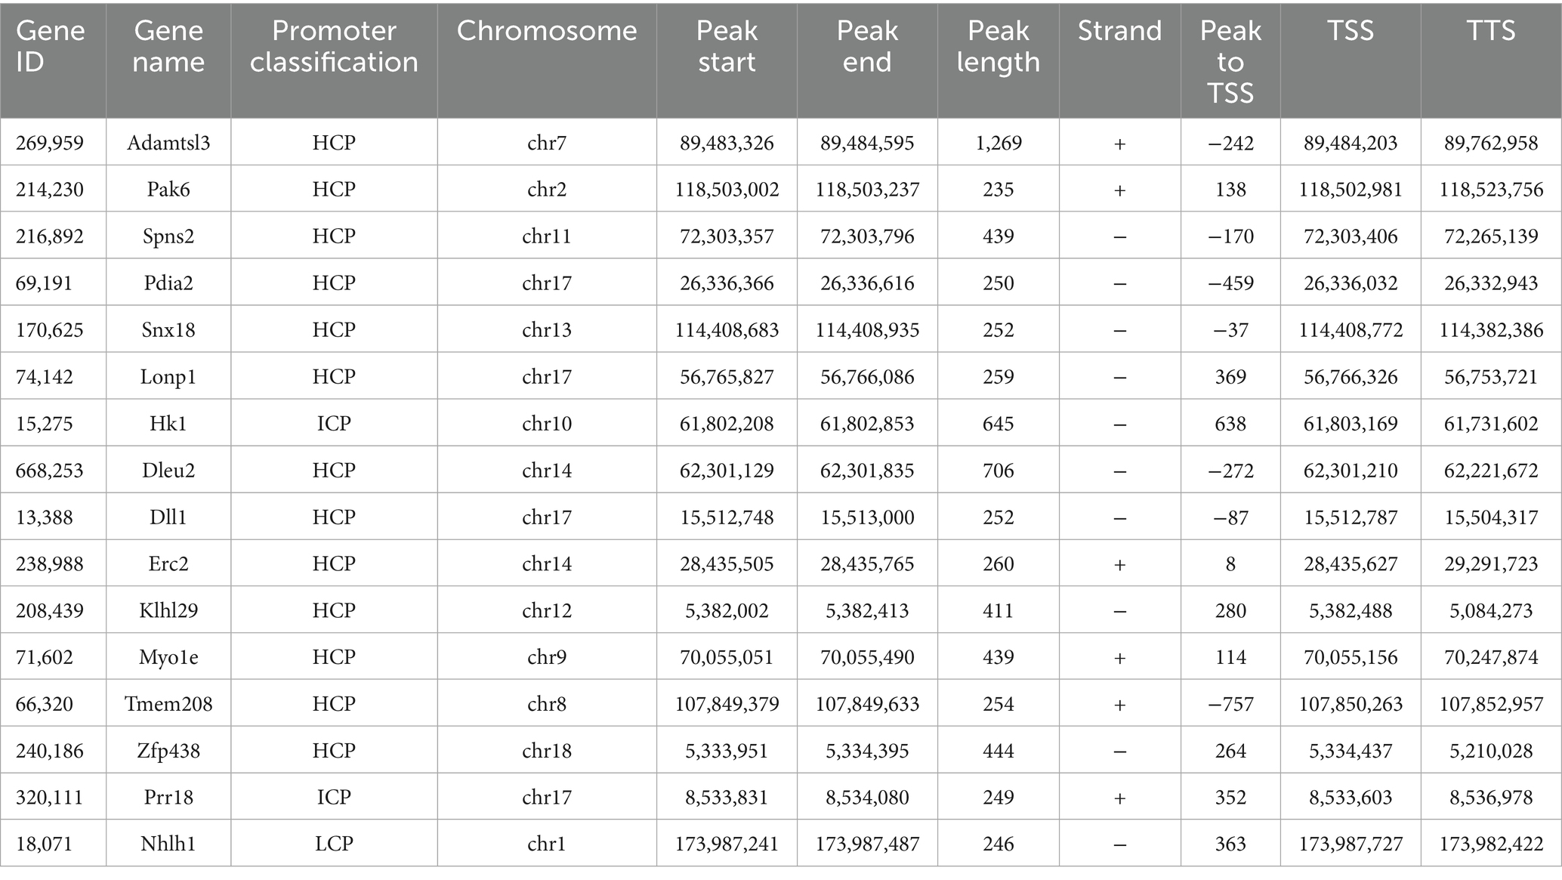Select the Prr18 gene name cell

(x=168, y=798)
